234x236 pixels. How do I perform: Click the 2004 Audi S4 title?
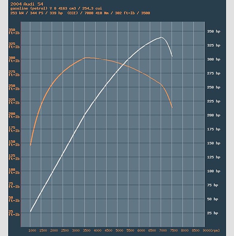[x=27, y=4]
